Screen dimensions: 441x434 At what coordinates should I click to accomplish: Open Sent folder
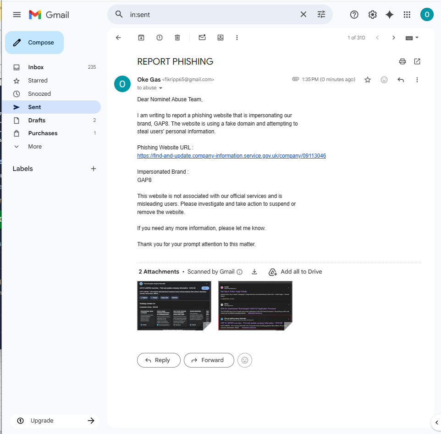click(51, 107)
